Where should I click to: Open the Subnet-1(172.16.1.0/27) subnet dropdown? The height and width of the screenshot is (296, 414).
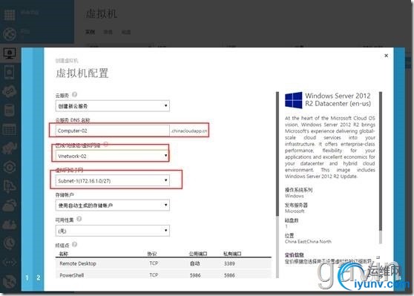coord(113,180)
